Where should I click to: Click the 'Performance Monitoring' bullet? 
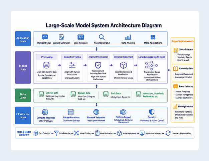[x=183, y=112]
